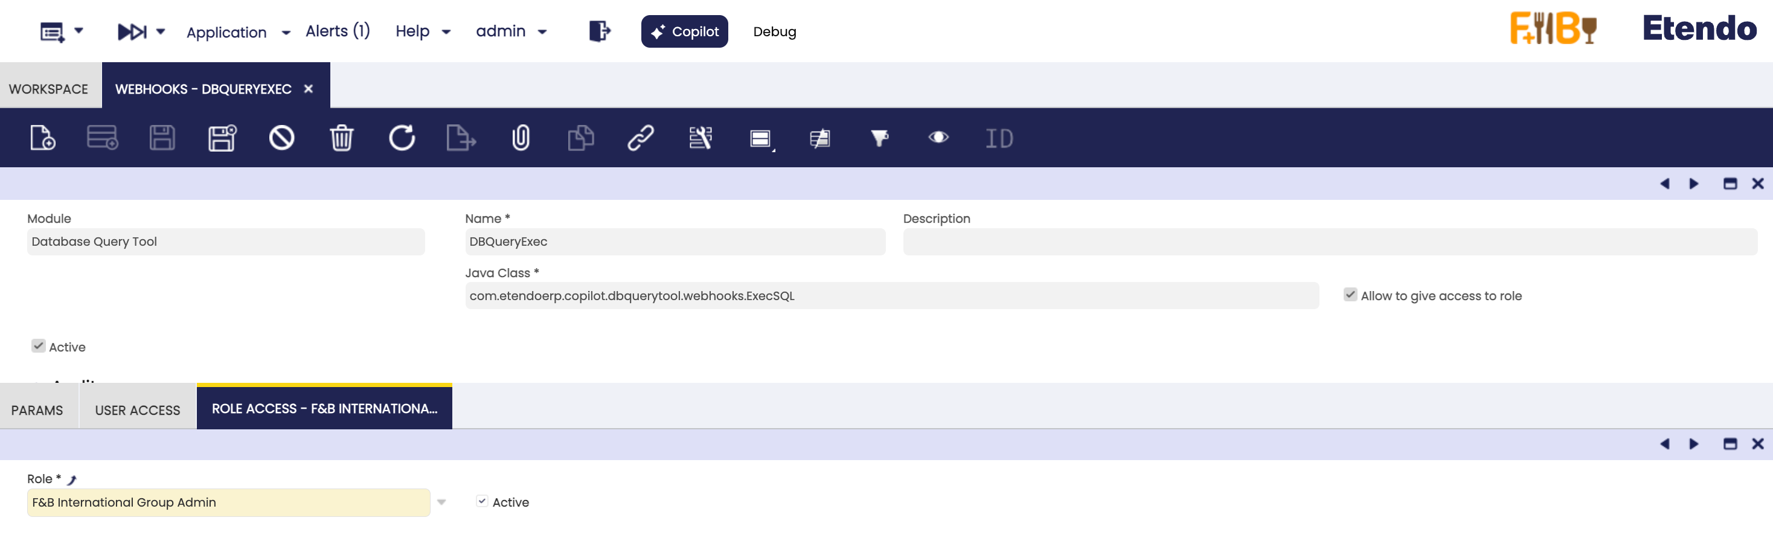This screenshot has width=1773, height=535.
Task: Open the audit trail icon
Action: point(819,138)
